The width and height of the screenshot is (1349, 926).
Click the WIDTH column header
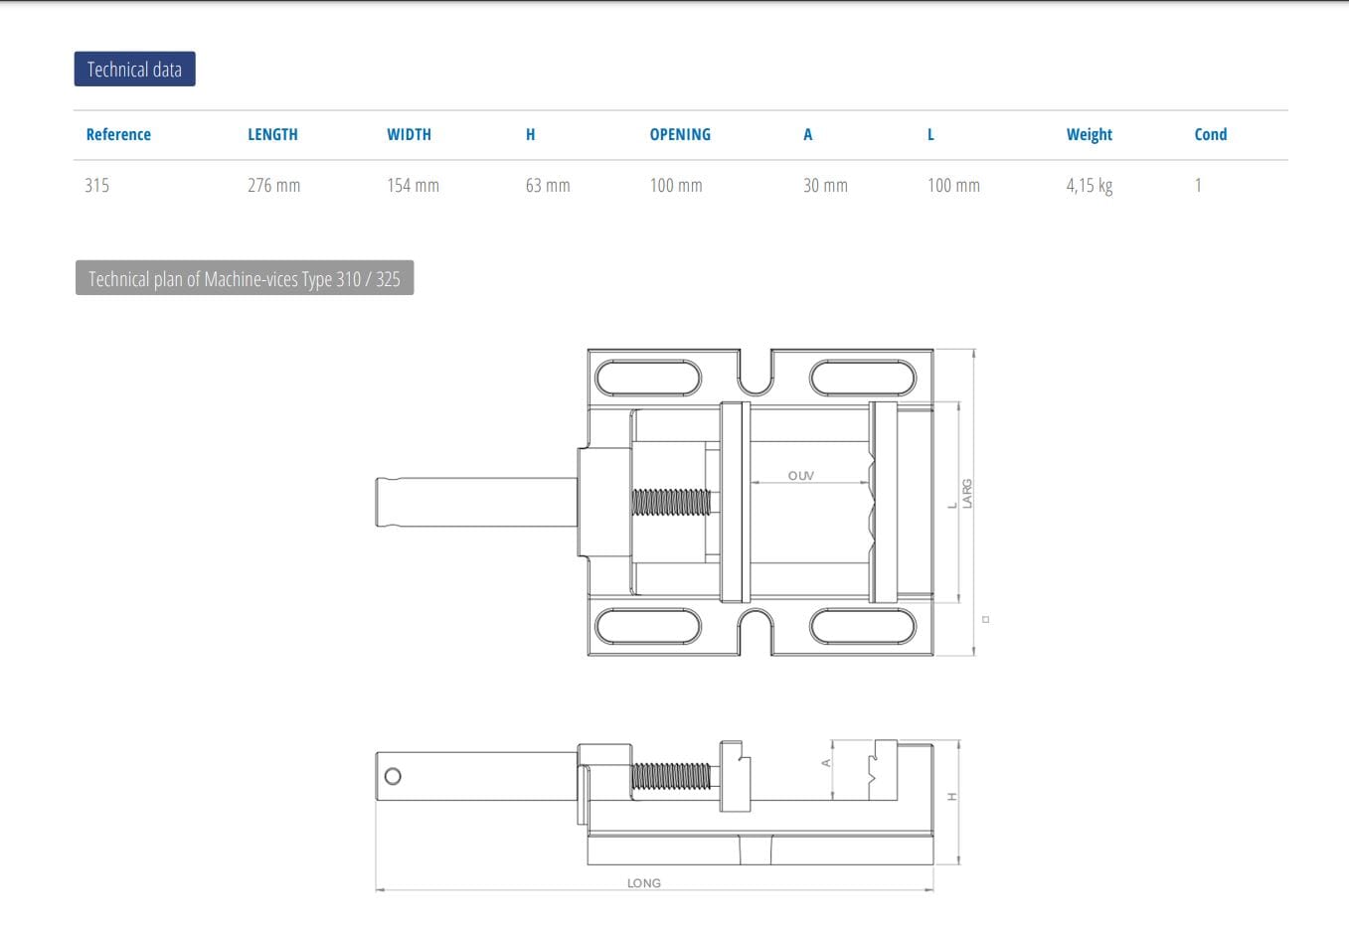click(x=409, y=135)
